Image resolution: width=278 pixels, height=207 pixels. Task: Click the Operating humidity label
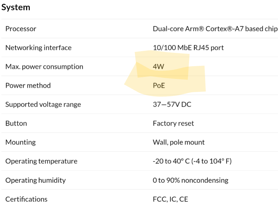(x=35, y=180)
